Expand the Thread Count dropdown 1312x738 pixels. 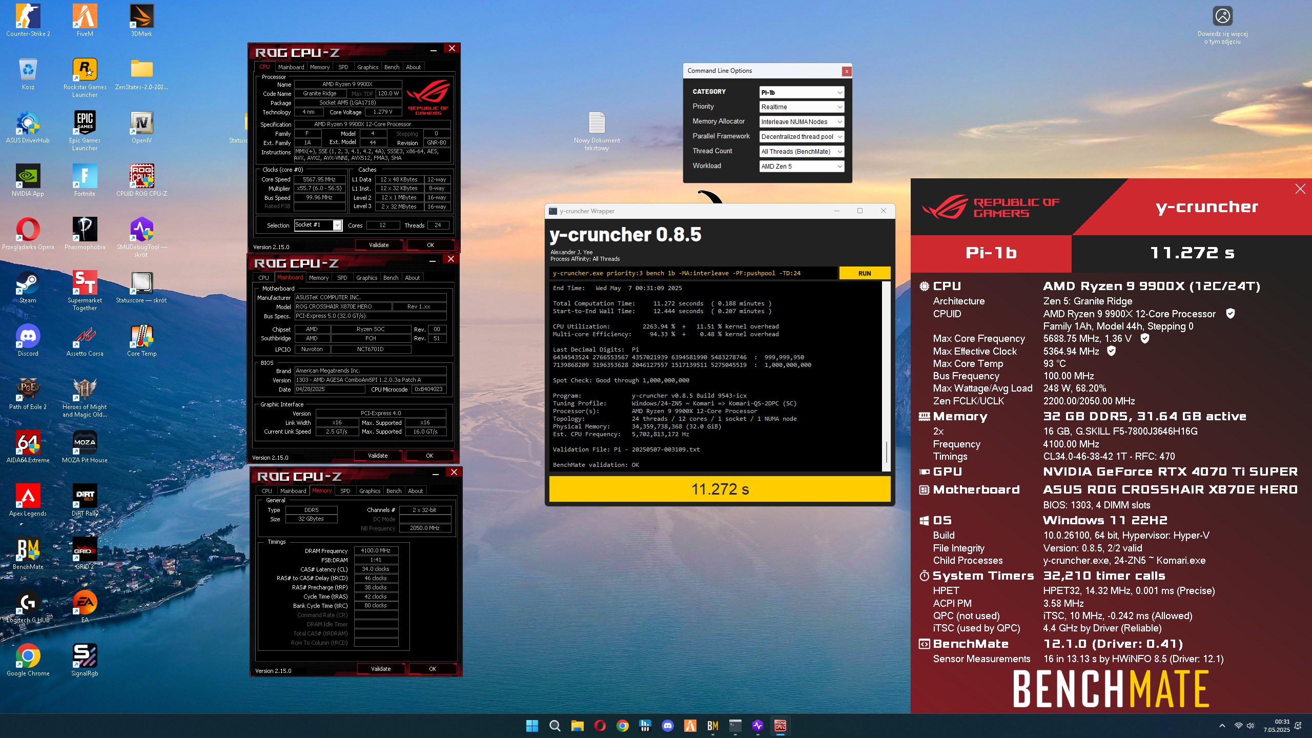click(802, 151)
